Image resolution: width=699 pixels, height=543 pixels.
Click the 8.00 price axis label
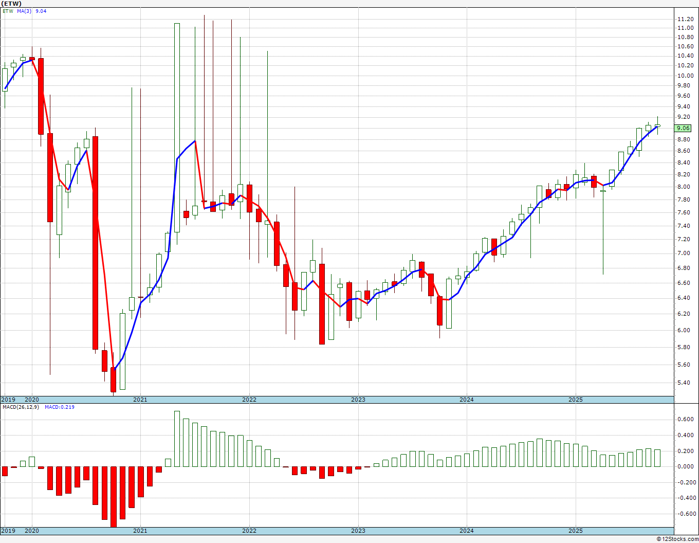pyautogui.click(x=685, y=187)
